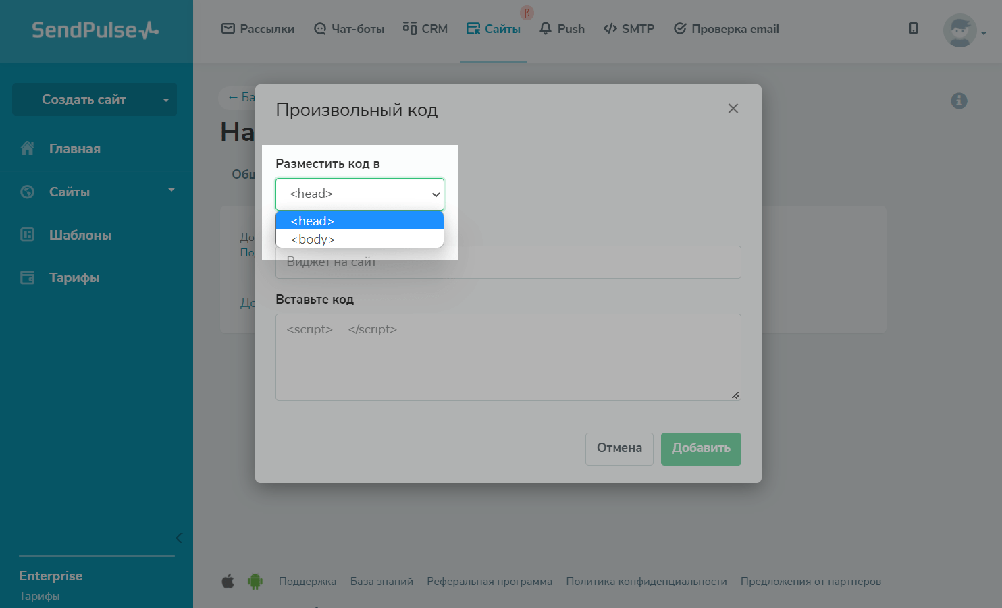Click the Apple app icon in footer
This screenshot has width=1002, height=608.
228,581
